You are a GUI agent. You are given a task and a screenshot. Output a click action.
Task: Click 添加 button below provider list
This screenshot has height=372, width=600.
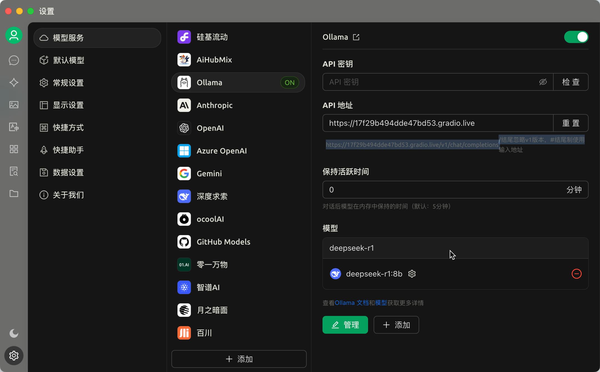tap(239, 359)
